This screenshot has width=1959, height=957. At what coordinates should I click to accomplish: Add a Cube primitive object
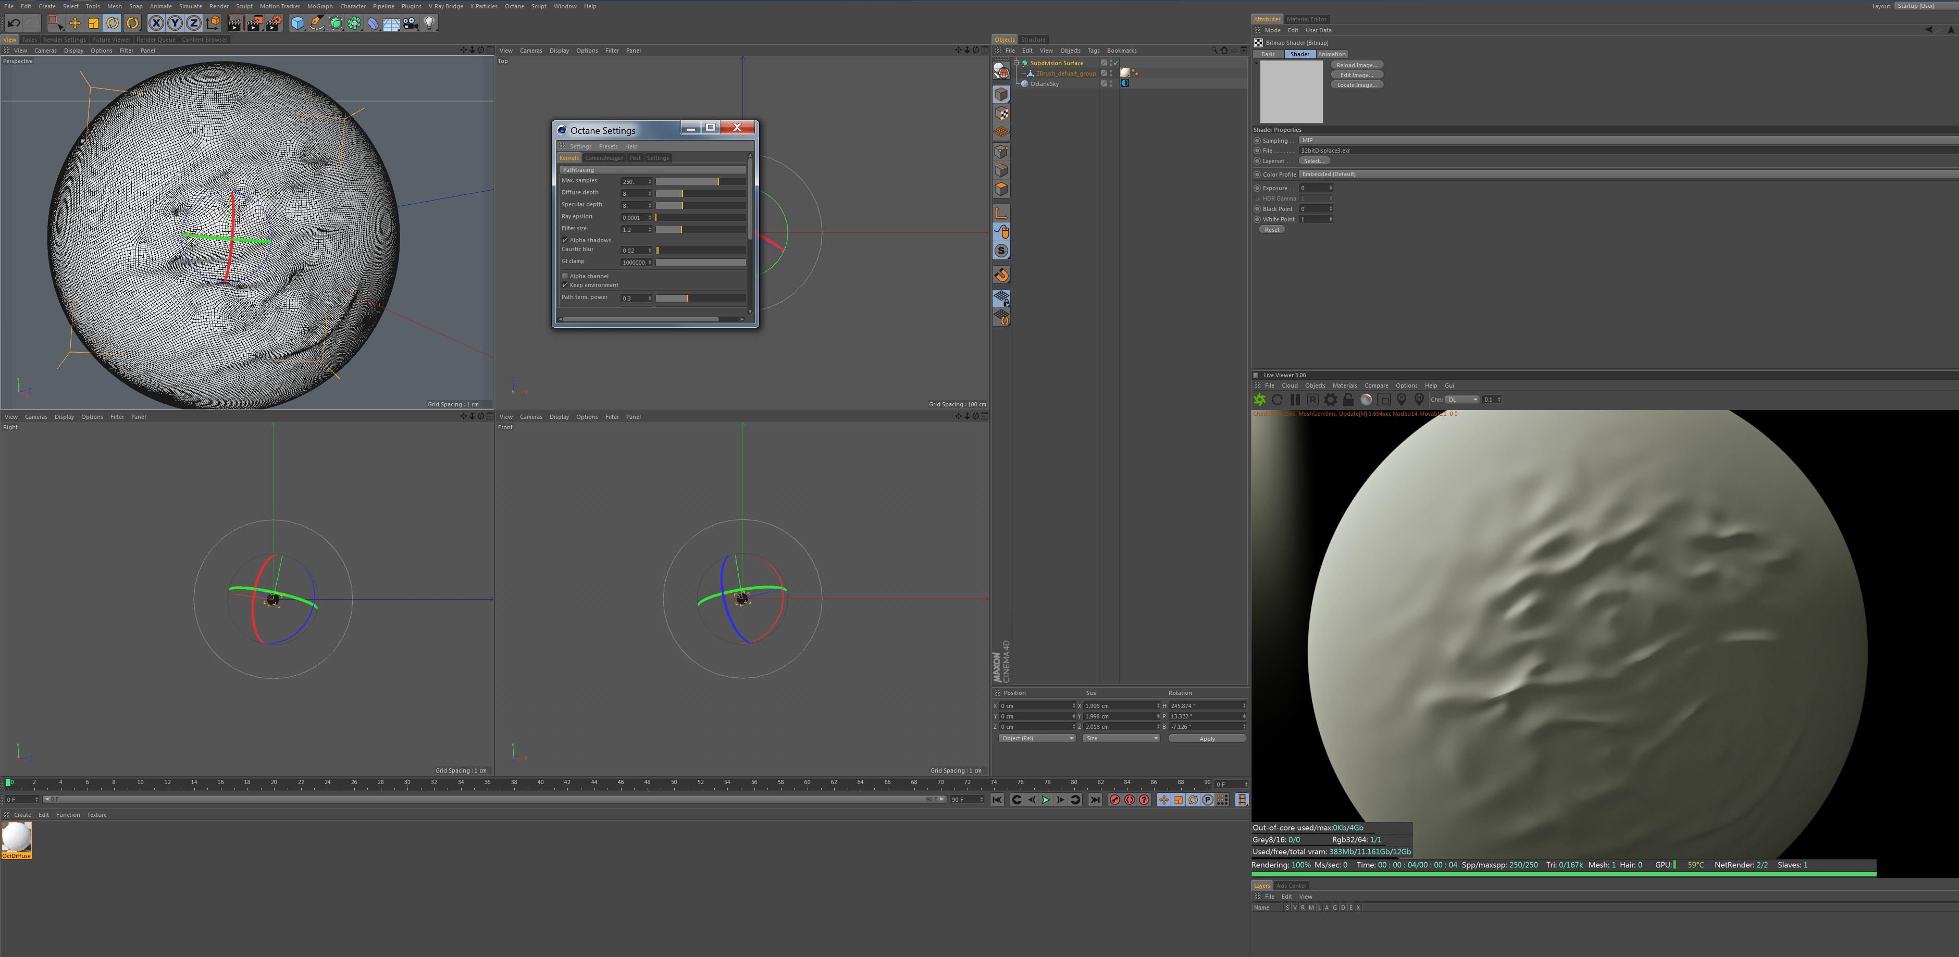coord(297,23)
